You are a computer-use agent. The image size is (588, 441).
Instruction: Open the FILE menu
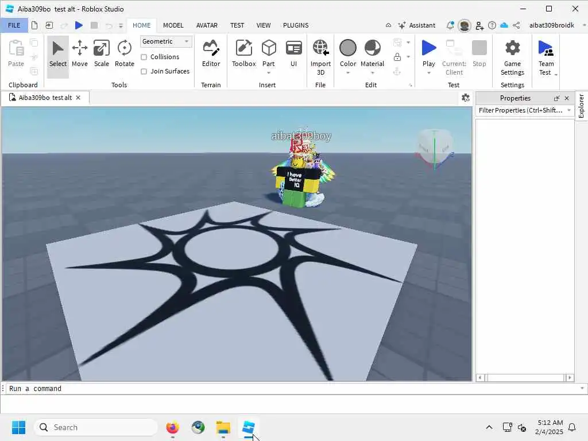click(14, 25)
